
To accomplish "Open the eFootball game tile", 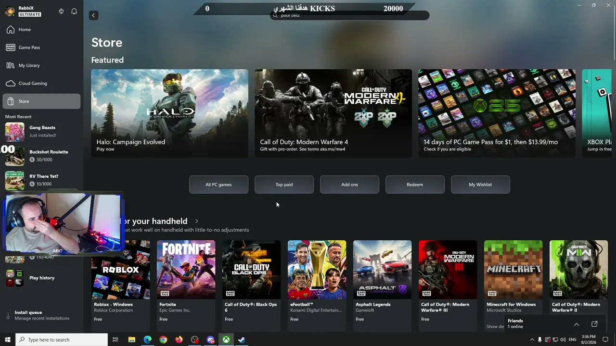I will (x=317, y=285).
